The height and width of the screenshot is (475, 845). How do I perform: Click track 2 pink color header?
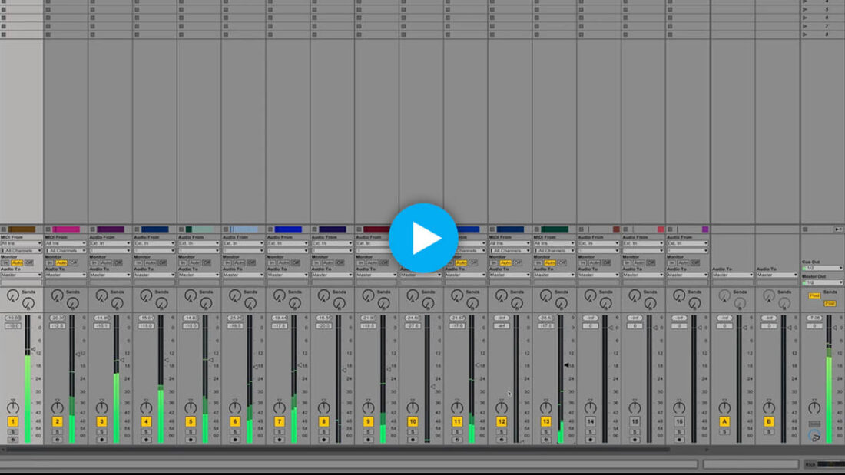coord(66,229)
